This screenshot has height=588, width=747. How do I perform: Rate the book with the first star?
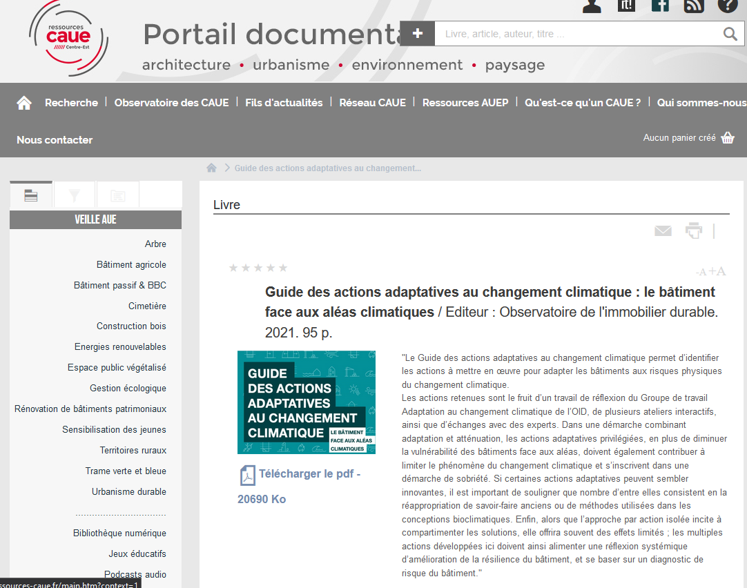tap(233, 268)
